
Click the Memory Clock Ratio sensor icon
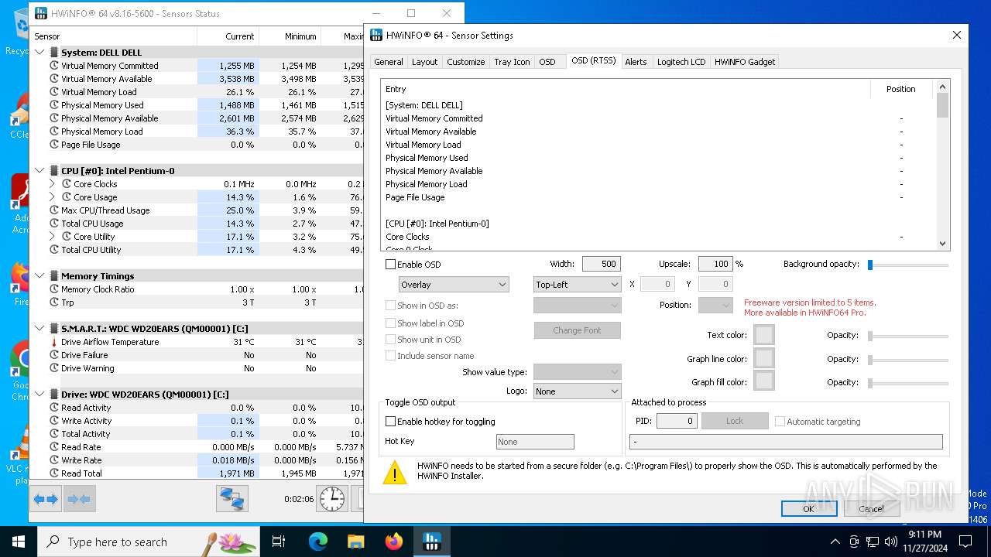[54, 289]
